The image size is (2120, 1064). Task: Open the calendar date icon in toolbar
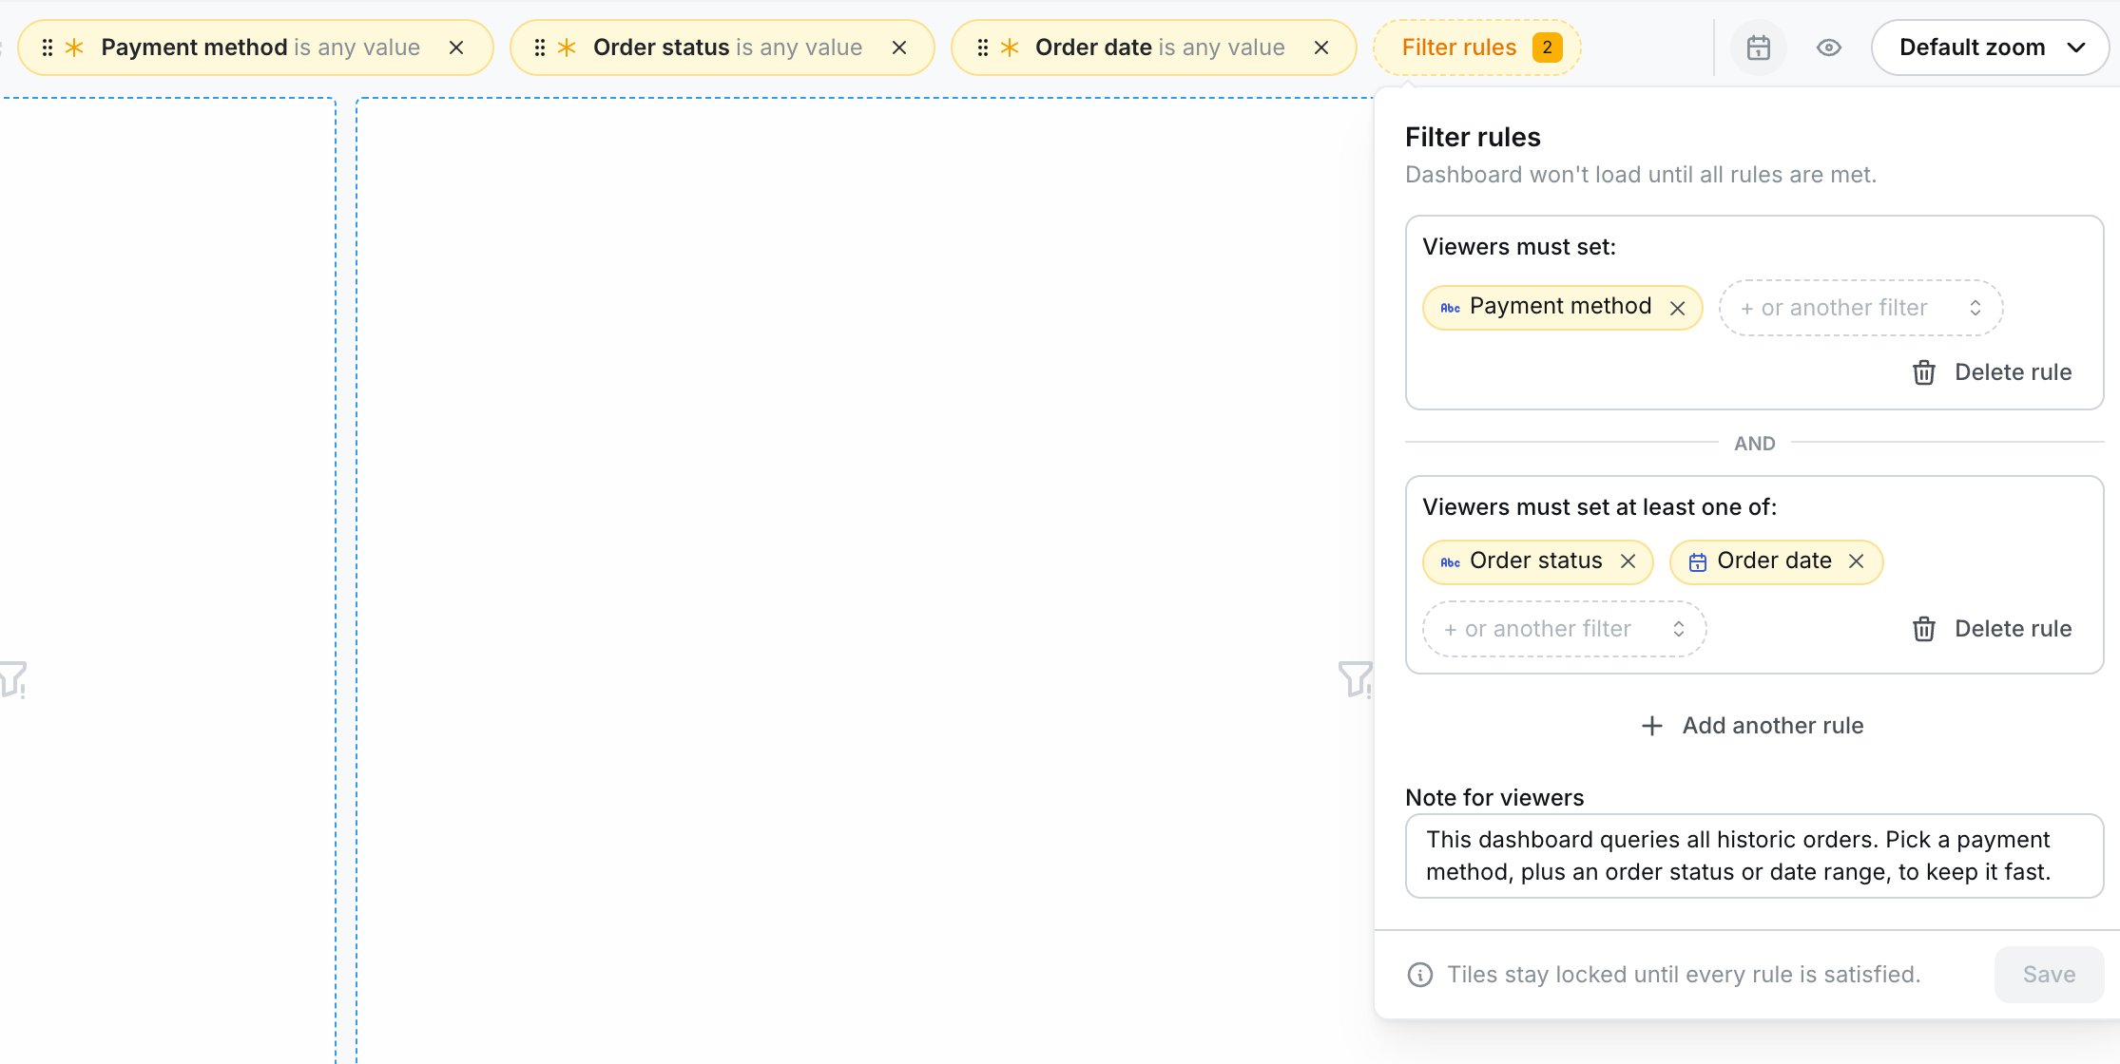[x=1759, y=47]
